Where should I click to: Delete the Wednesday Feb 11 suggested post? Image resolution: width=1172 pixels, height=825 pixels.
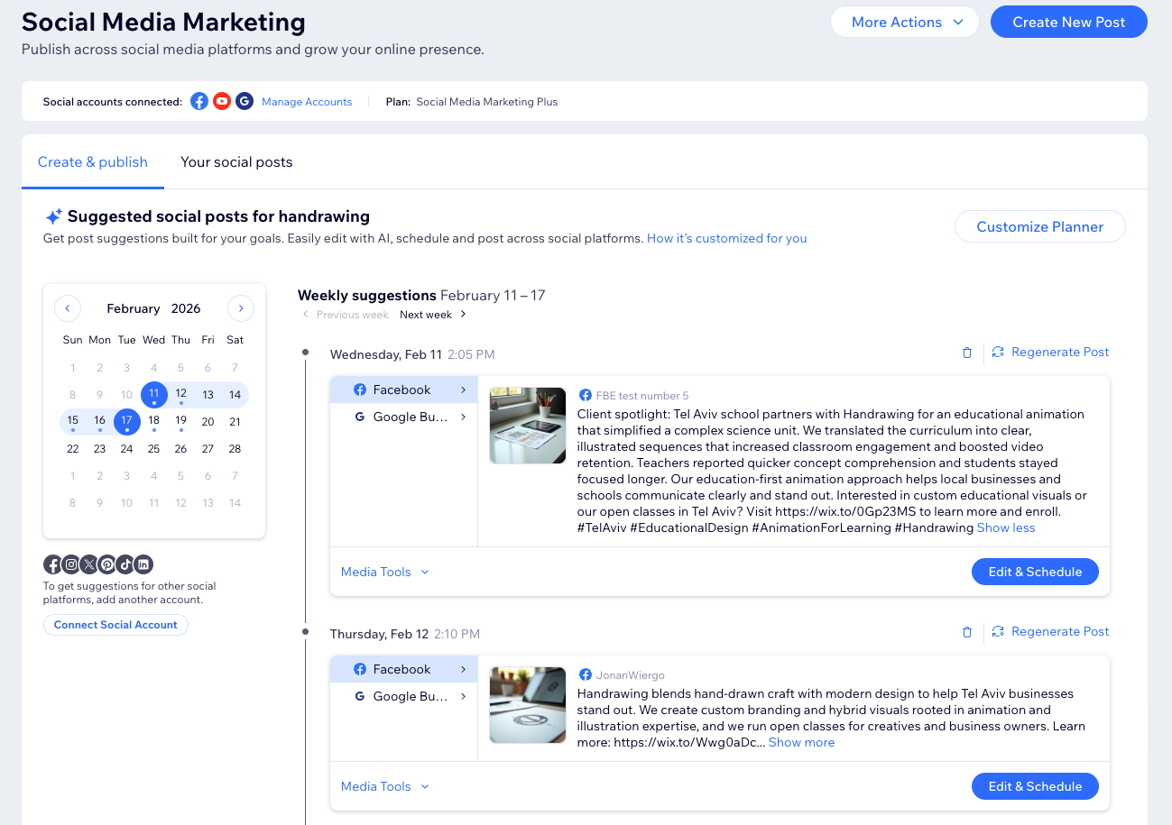pos(966,353)
